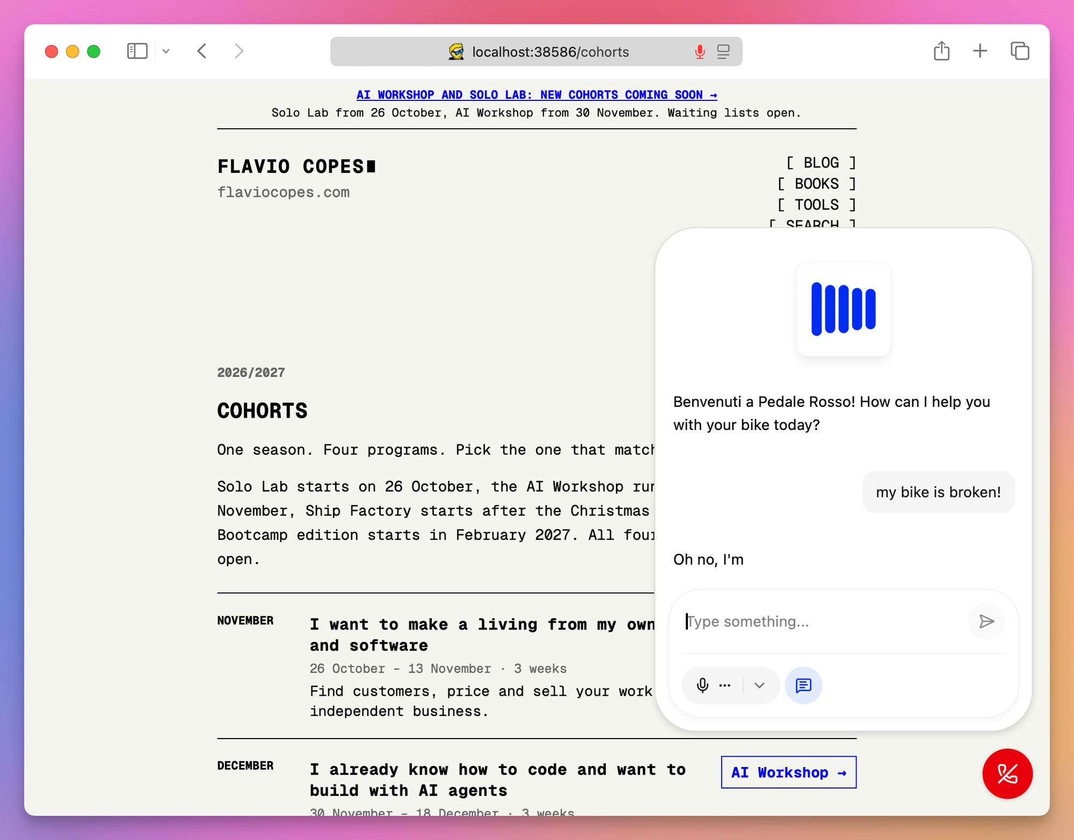This screenshot has height=840, width=1074.
Task: Open the BOOKS menu item
Action: click(x=816, y=184)
